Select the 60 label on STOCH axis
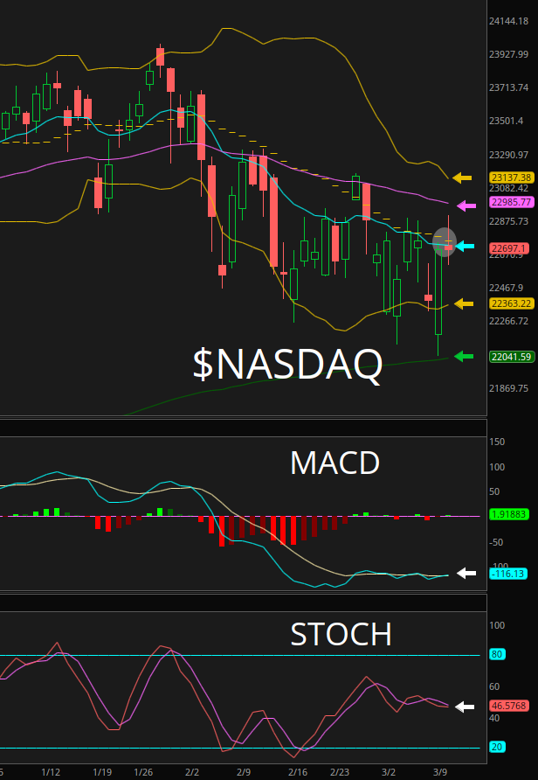 495,687
